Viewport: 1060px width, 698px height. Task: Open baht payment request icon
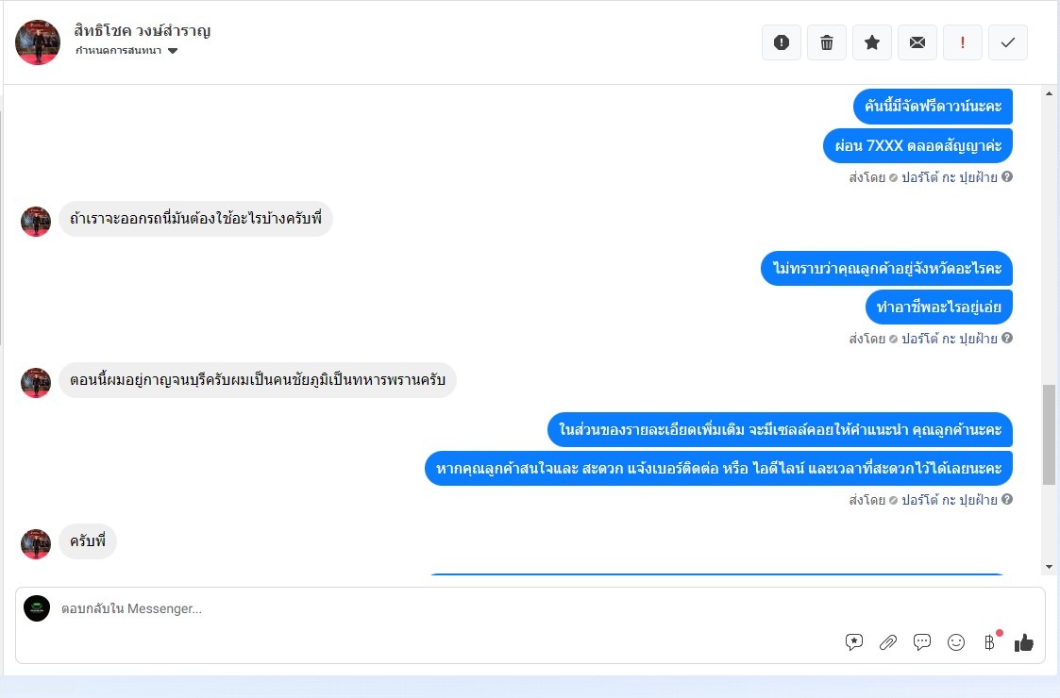[990, 641]
